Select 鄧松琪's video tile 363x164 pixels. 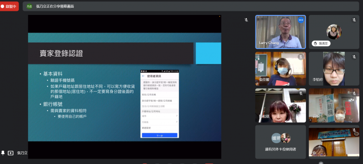tap(280, 105)
